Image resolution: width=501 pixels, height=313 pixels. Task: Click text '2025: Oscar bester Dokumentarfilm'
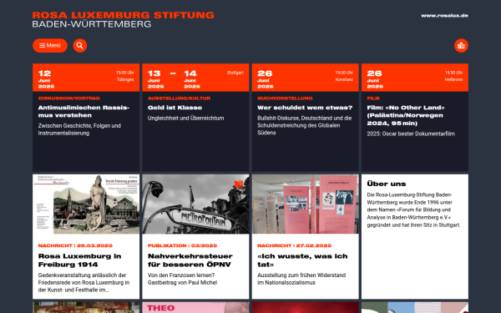click(411, 134)
